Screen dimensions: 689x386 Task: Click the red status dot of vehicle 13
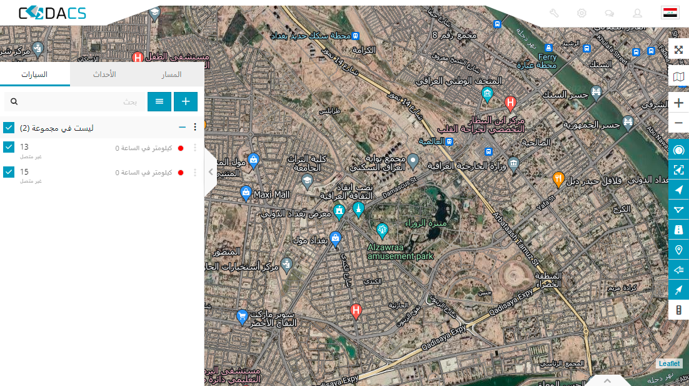tap(181, 148)
